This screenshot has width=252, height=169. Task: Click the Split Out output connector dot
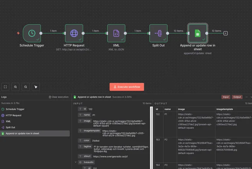(x=168, y=33)
